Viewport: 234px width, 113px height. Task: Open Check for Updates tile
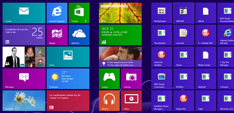point(162,57)
